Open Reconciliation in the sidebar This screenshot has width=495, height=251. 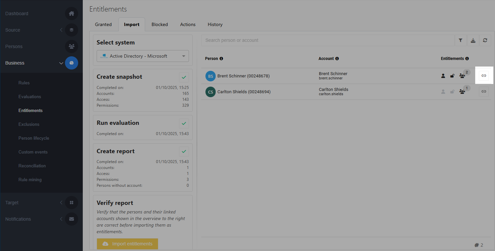[32, 166]
